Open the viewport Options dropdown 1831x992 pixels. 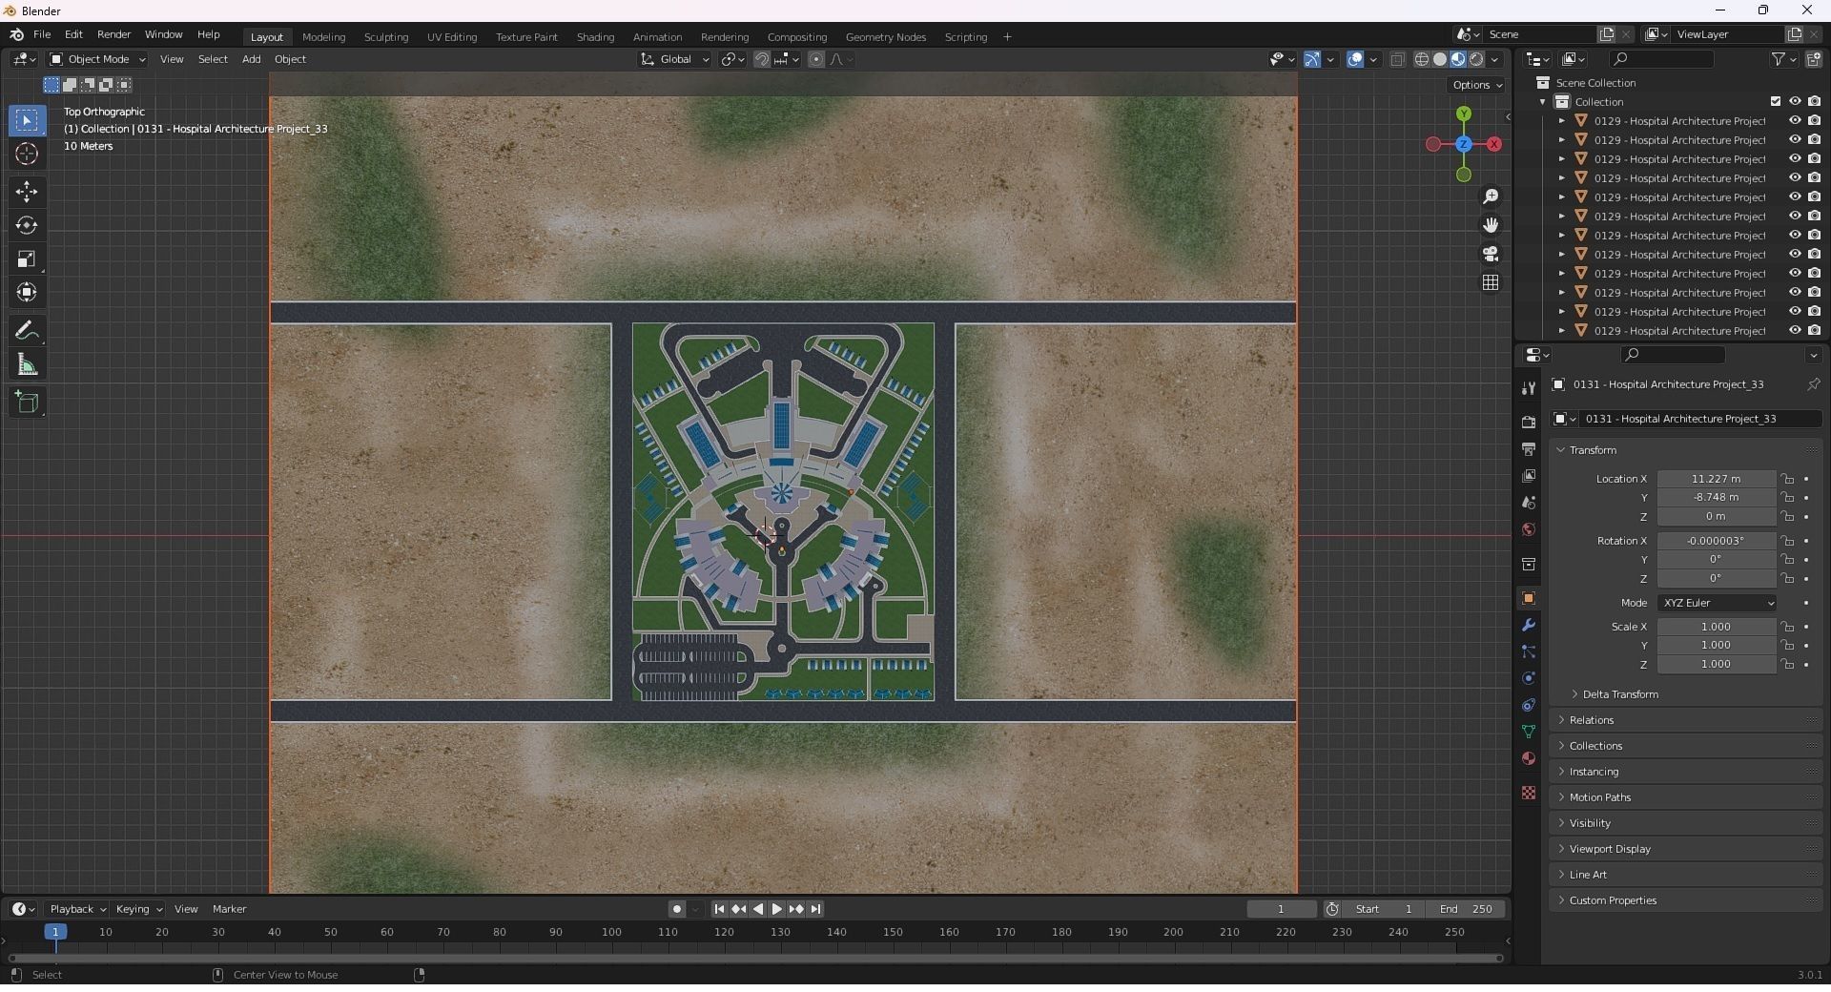pyautogui.click(x=1477, y=85)
